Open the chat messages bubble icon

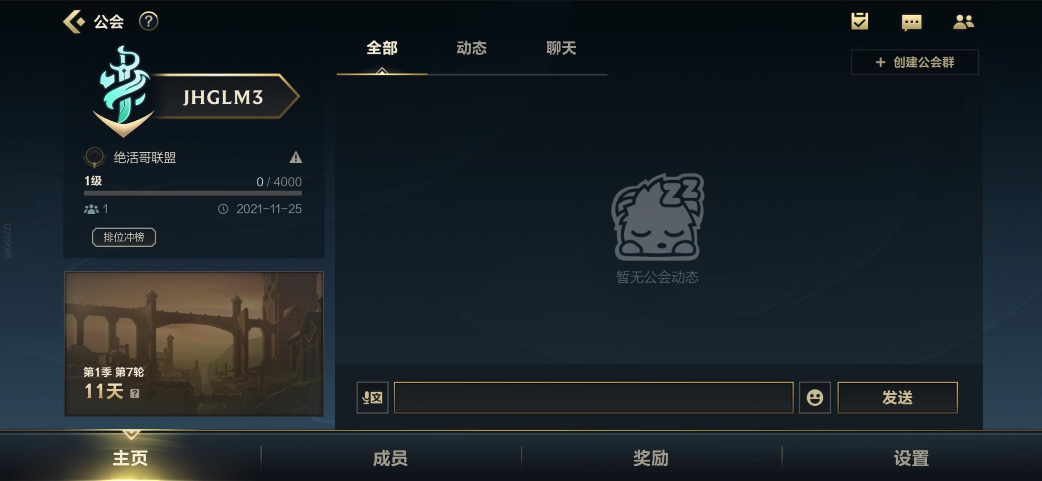912,22
